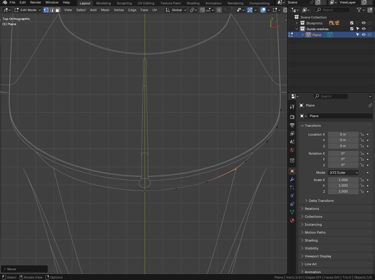Uncheck the Blueprints collection checkbox
The height and width of the screenshot is (280, 375).
pos(352,23)
